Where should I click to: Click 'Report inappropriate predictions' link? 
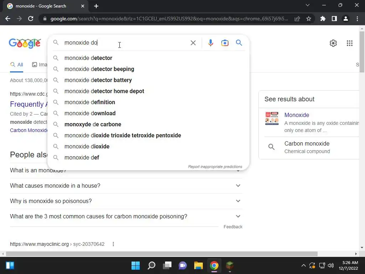(215, 167)
